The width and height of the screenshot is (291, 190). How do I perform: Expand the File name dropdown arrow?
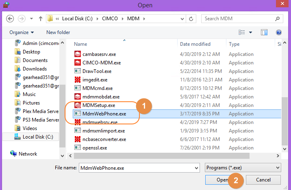click(196, 168)
